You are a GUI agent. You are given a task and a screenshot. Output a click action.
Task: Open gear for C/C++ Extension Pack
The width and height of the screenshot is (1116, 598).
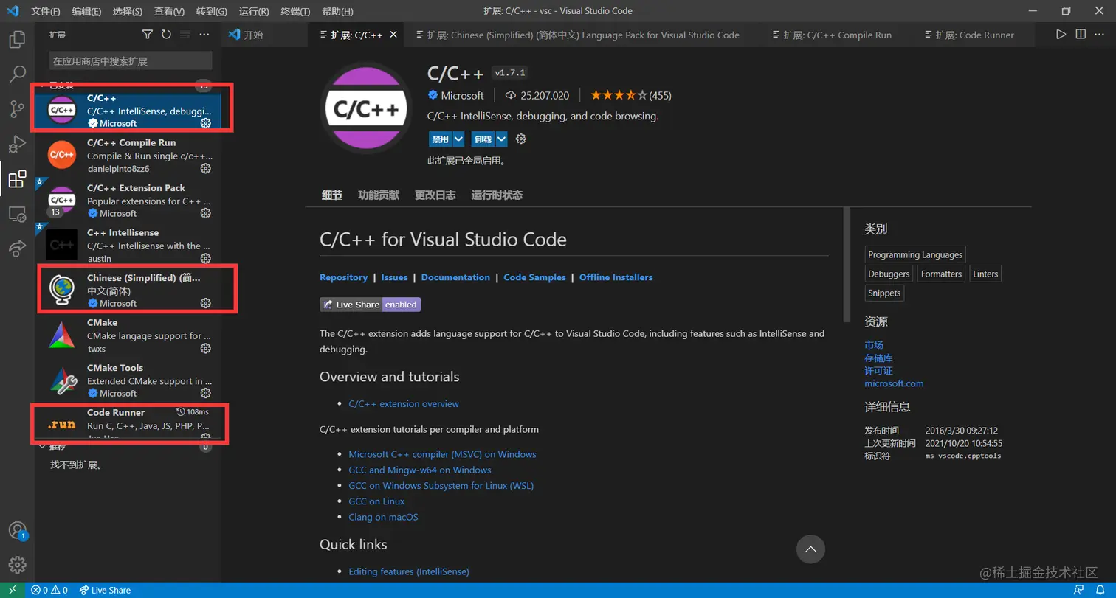pyautogui.click(x=206, y=213)
